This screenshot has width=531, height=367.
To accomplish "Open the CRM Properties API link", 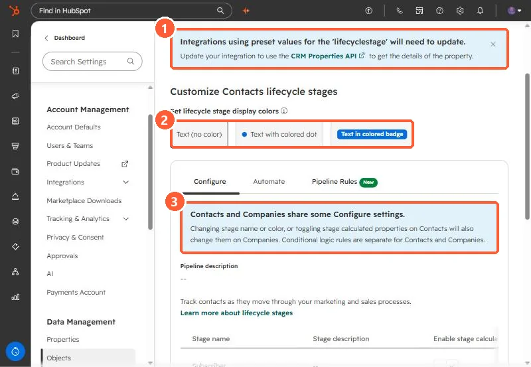I will coord(327,56).
